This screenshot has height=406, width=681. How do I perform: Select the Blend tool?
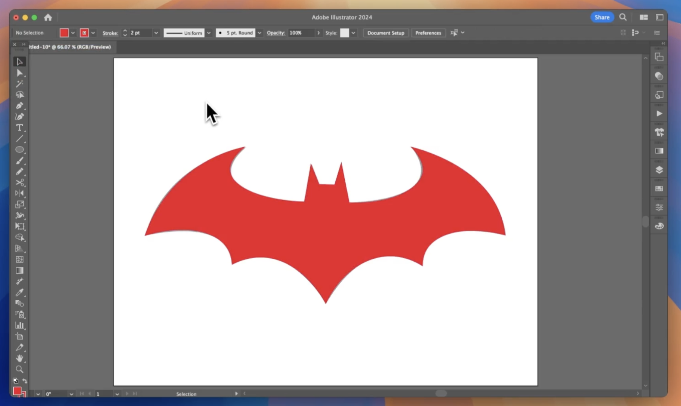point(19,303)
